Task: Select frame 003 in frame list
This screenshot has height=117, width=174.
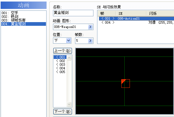Action: 60,64
